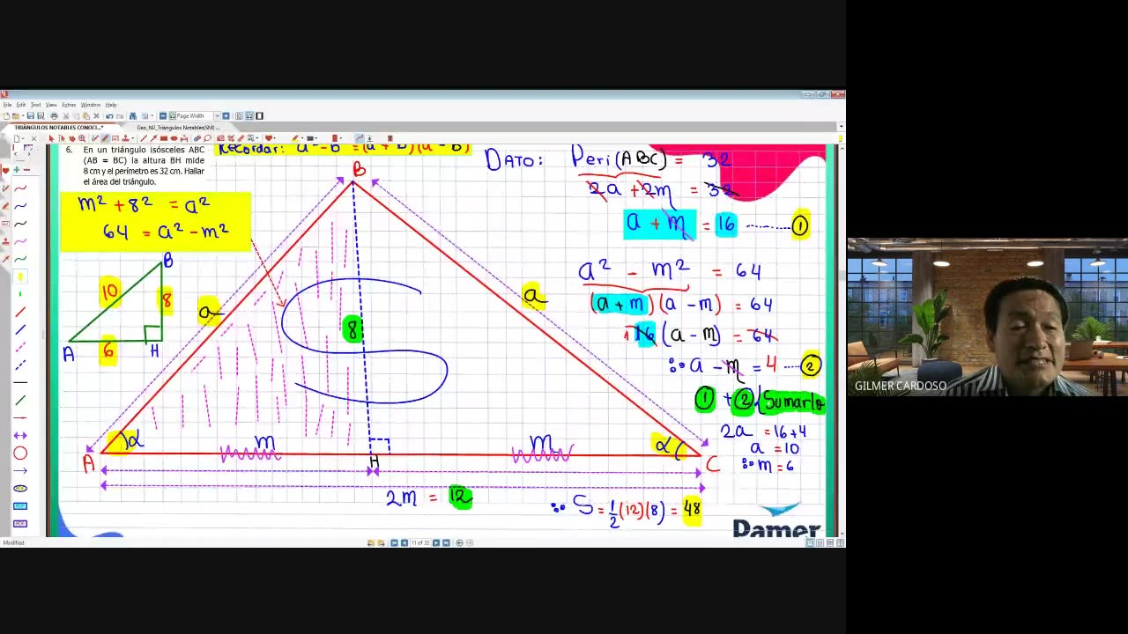Select the Pen tool
The width and height of the screenshot is (1128, 634).
[x=94, y=138]
